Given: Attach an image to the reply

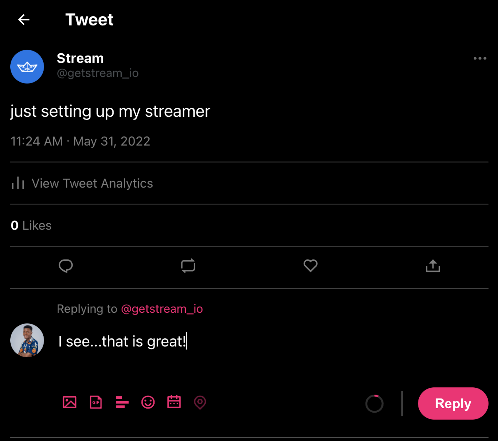Looking at the screenshot, I should coord(70,402).
